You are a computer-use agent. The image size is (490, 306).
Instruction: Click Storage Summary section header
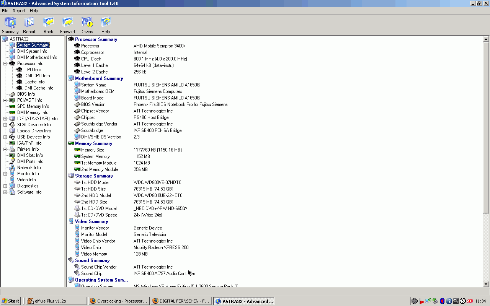94,176
